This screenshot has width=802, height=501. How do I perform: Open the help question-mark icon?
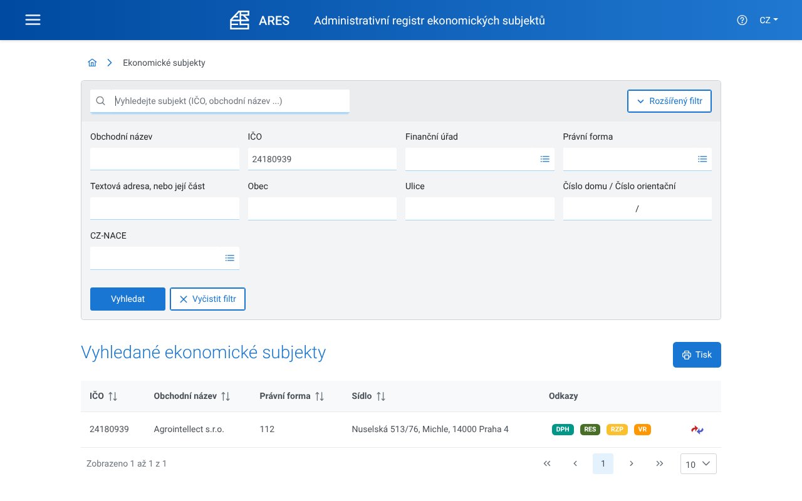click(x=742, y=20)
